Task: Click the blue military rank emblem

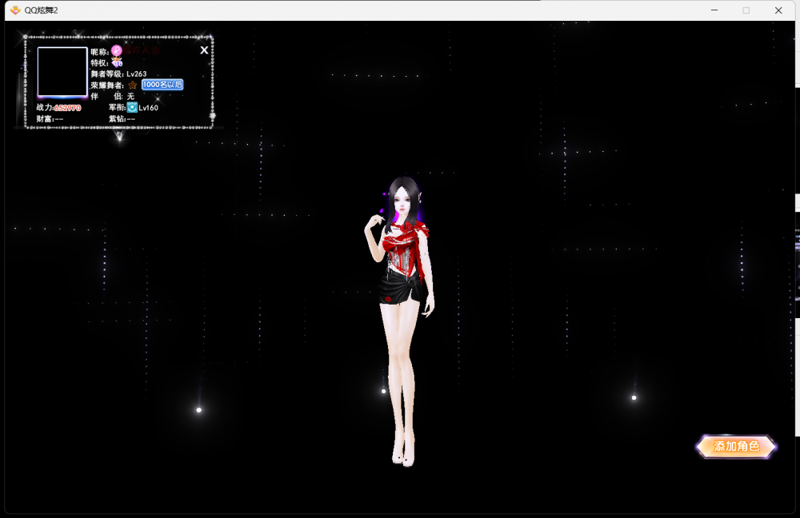Action: (x=132, y=107)
